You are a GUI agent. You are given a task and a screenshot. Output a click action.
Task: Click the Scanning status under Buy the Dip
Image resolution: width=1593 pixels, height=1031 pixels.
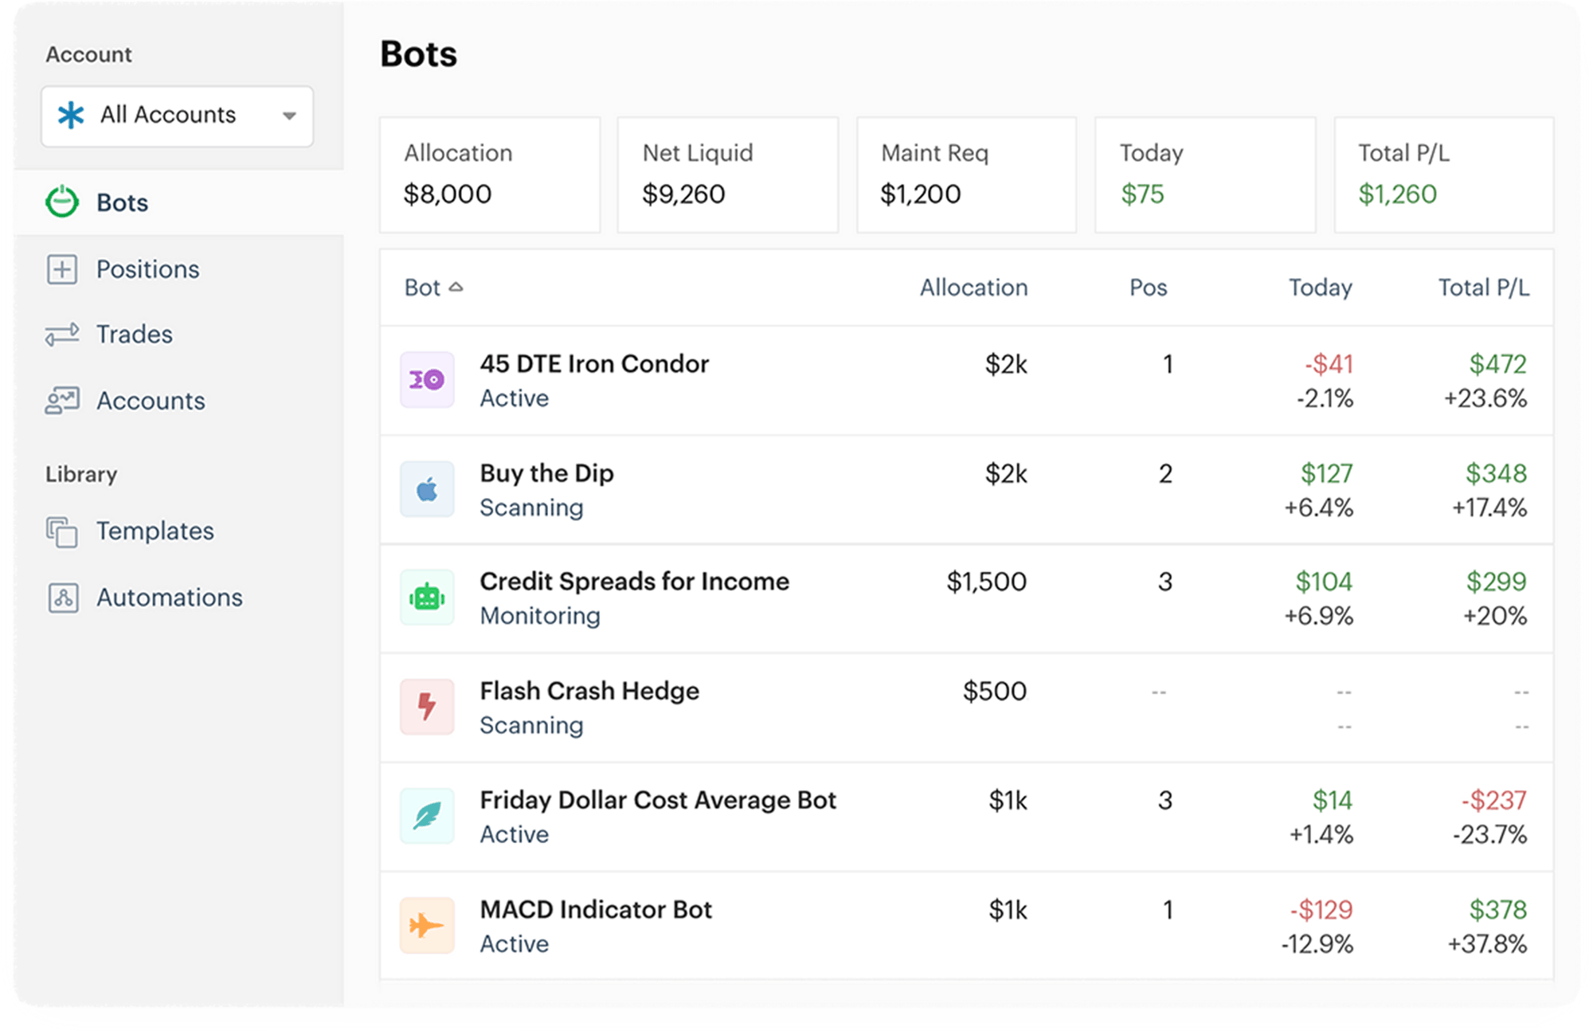click(x=531, y=508)
